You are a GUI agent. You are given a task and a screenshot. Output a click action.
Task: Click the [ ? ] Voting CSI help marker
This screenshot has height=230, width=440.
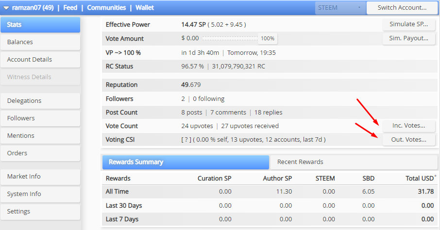pos(186,140)
